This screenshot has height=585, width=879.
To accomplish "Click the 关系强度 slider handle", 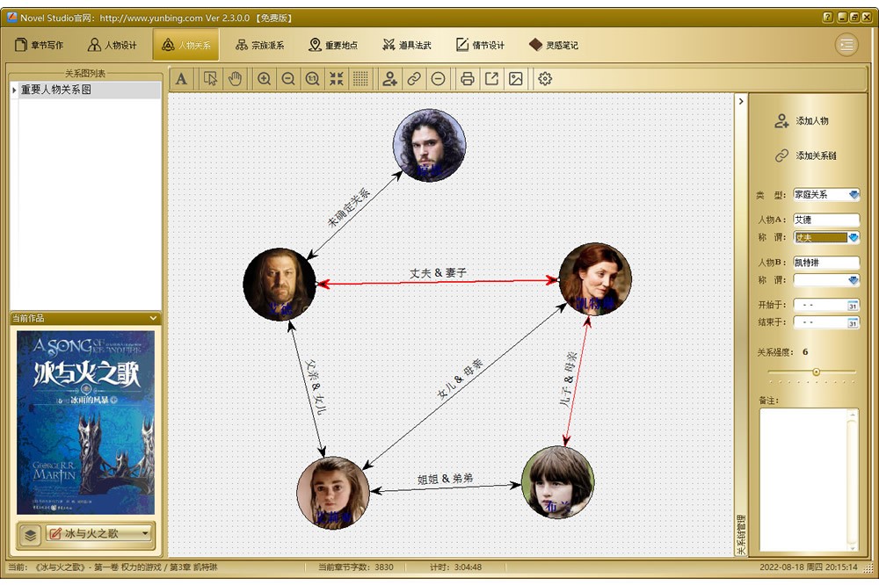I will pos(817,372).
